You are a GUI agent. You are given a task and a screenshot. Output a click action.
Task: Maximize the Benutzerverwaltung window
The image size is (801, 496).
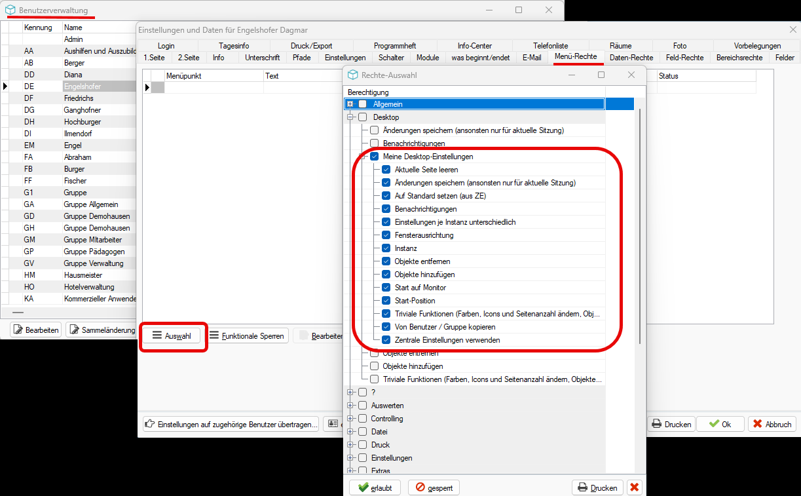(519, 10)
